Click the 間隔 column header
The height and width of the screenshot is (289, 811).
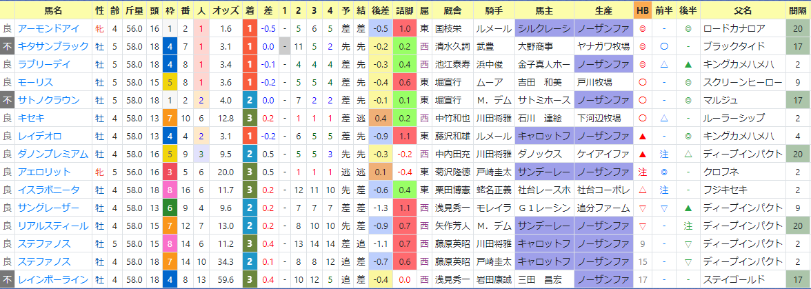(x=797, y=10)
